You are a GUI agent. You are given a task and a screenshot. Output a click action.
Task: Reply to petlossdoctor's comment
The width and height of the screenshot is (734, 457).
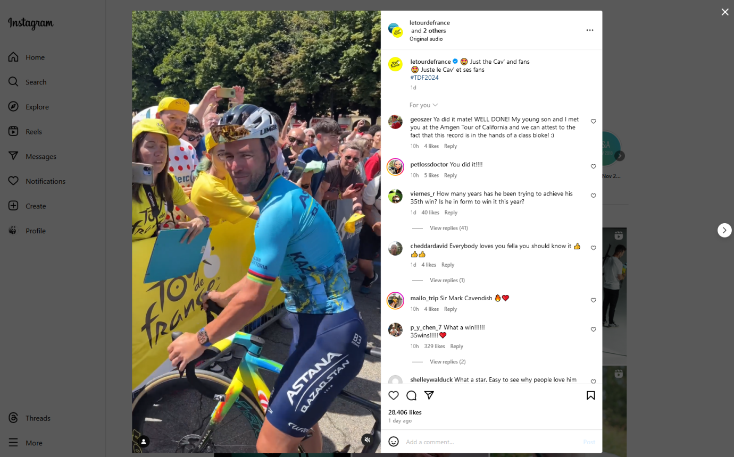click(451, 175)
